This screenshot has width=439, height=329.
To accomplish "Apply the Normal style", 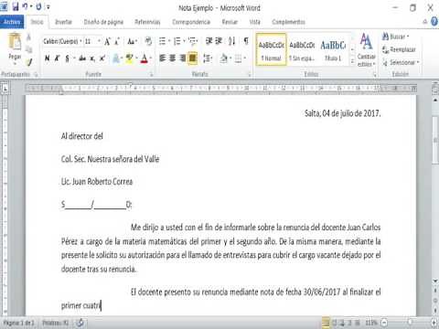I will point(271,49).
